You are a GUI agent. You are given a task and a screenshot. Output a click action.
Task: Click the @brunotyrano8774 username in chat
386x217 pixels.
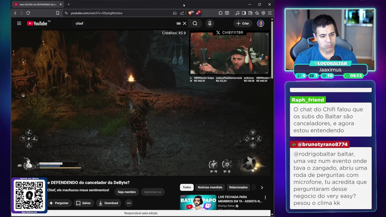point(319,144)
